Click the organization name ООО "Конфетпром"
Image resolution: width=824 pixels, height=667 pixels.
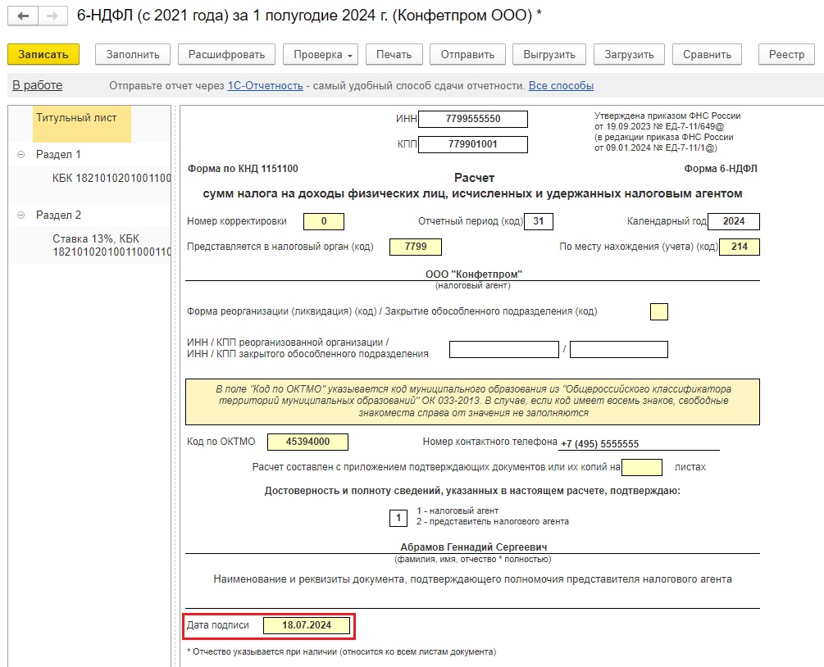click(473, 275)
